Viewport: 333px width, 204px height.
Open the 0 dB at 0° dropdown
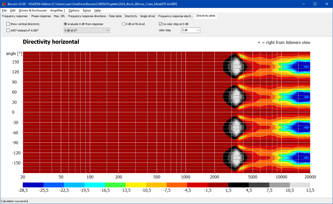click(87, 30)
